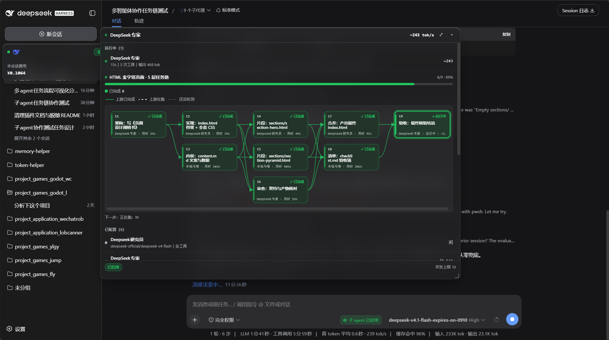Screen dimensions: 609x340
Task: Switch to the 对话 tab
Action: (116, 21)
